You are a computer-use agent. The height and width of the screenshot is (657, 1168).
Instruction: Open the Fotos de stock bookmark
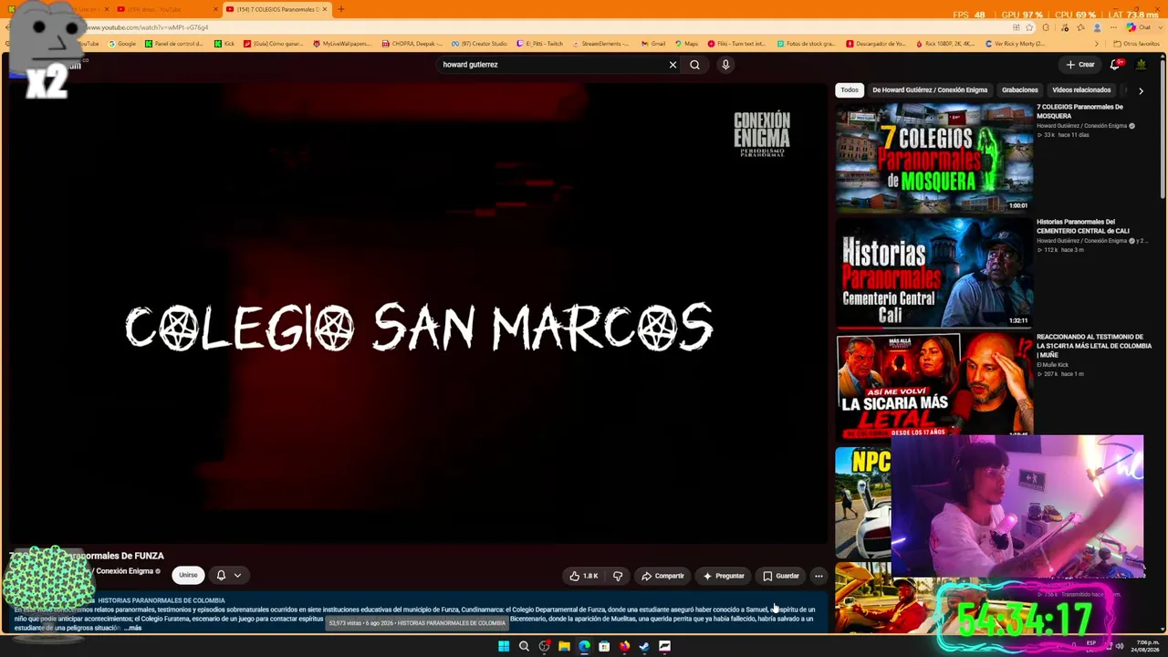[x=806, y=44]
